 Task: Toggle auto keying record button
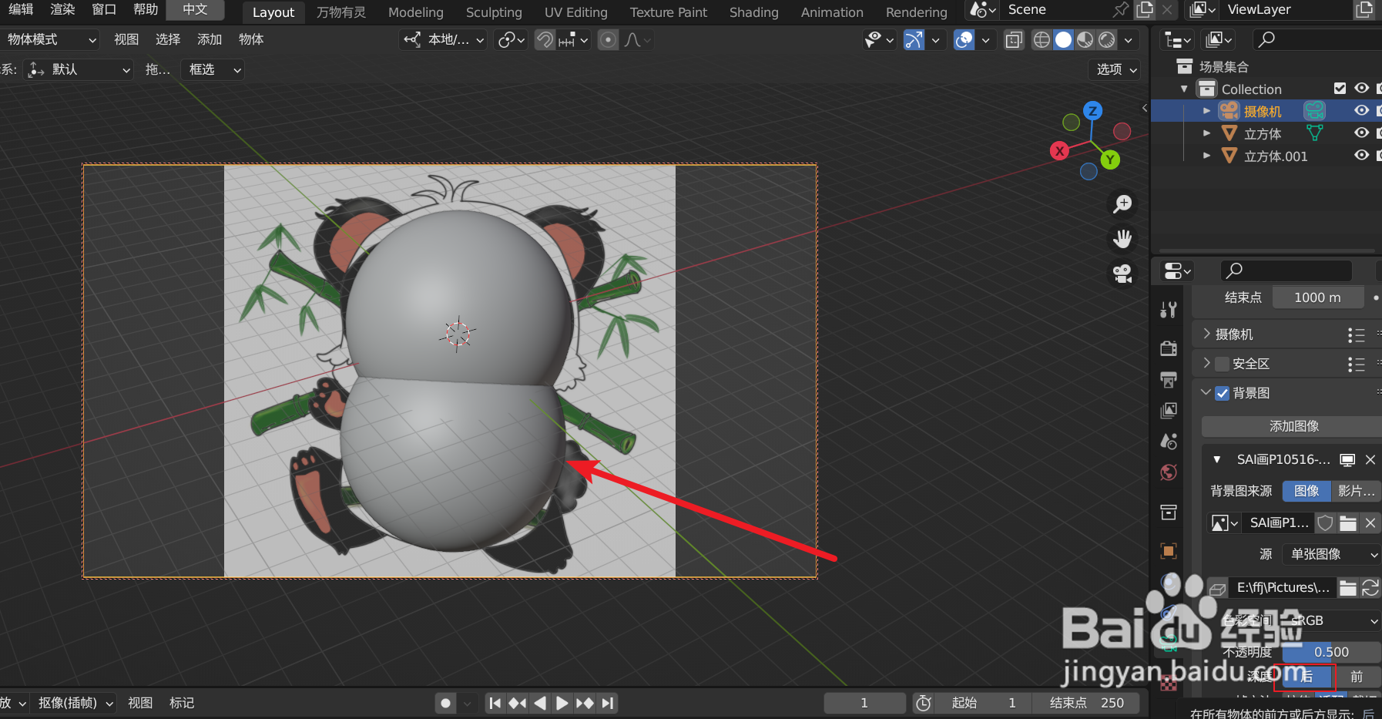tap(445, 703)
